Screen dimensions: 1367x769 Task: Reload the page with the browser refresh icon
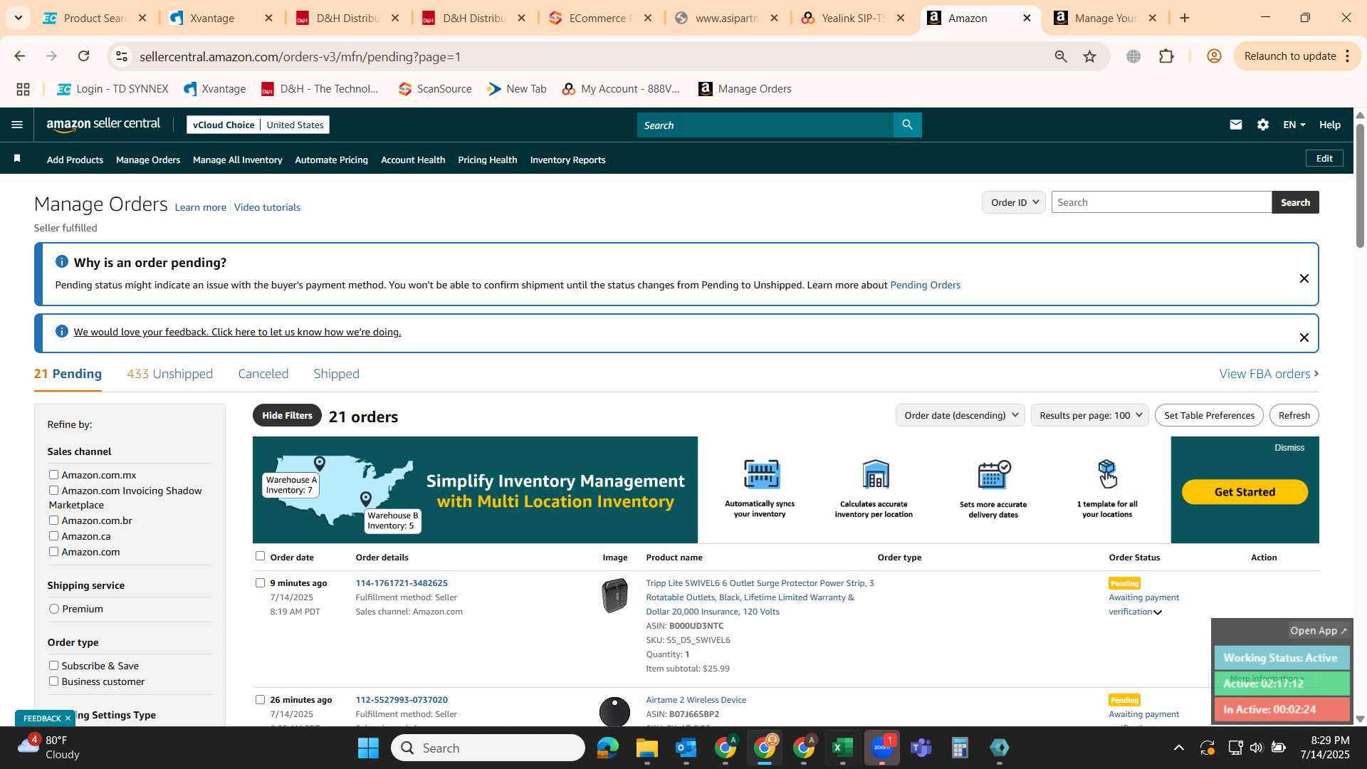pos(84,56)
